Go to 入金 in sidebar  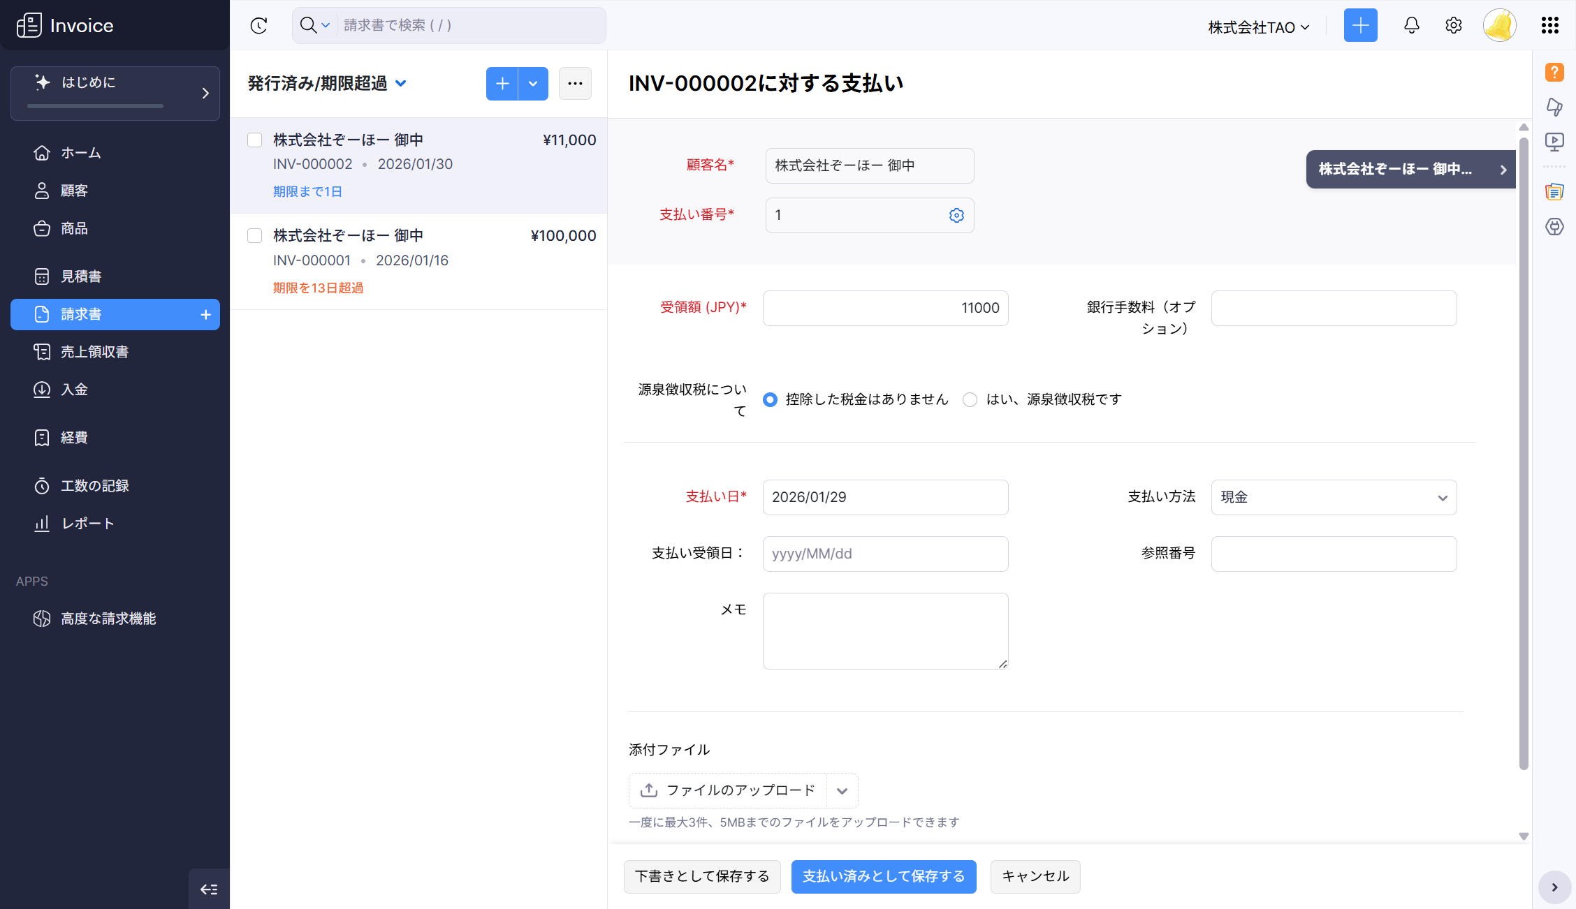74,390
